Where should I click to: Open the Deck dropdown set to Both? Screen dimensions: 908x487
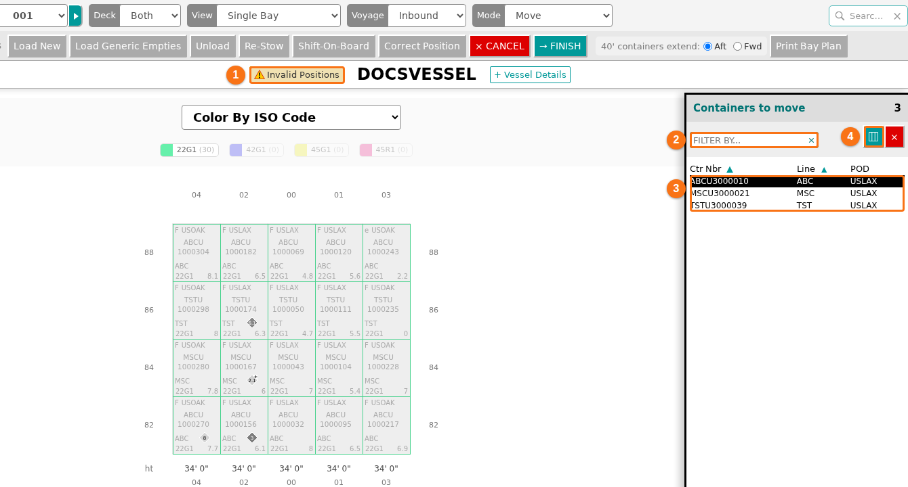tap(150, 16)
